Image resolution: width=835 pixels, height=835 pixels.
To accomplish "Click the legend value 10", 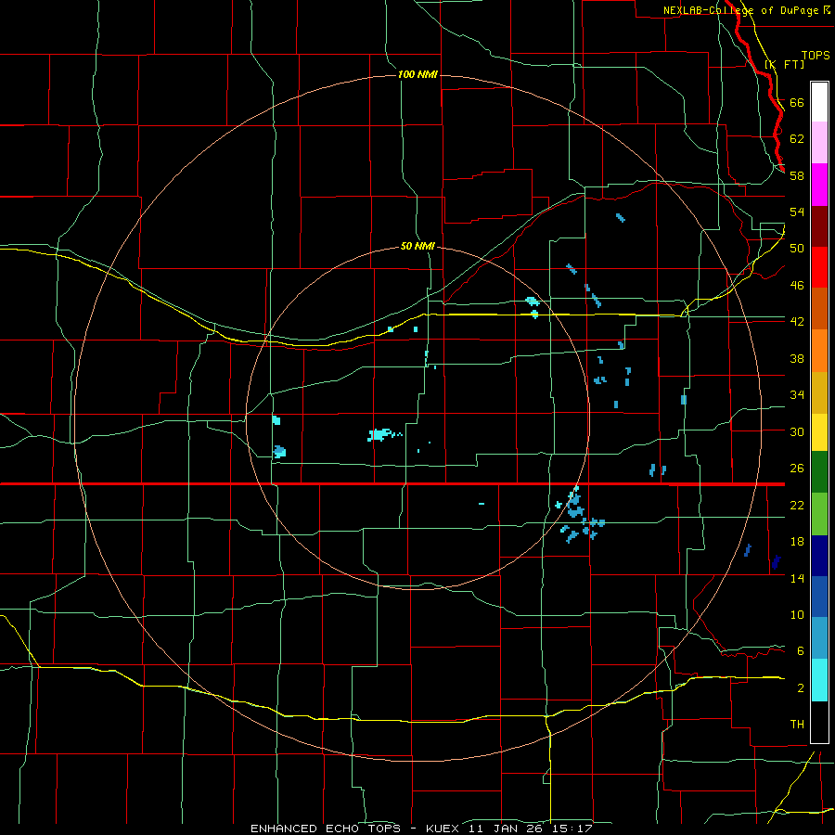I will [x=797, y=614].
